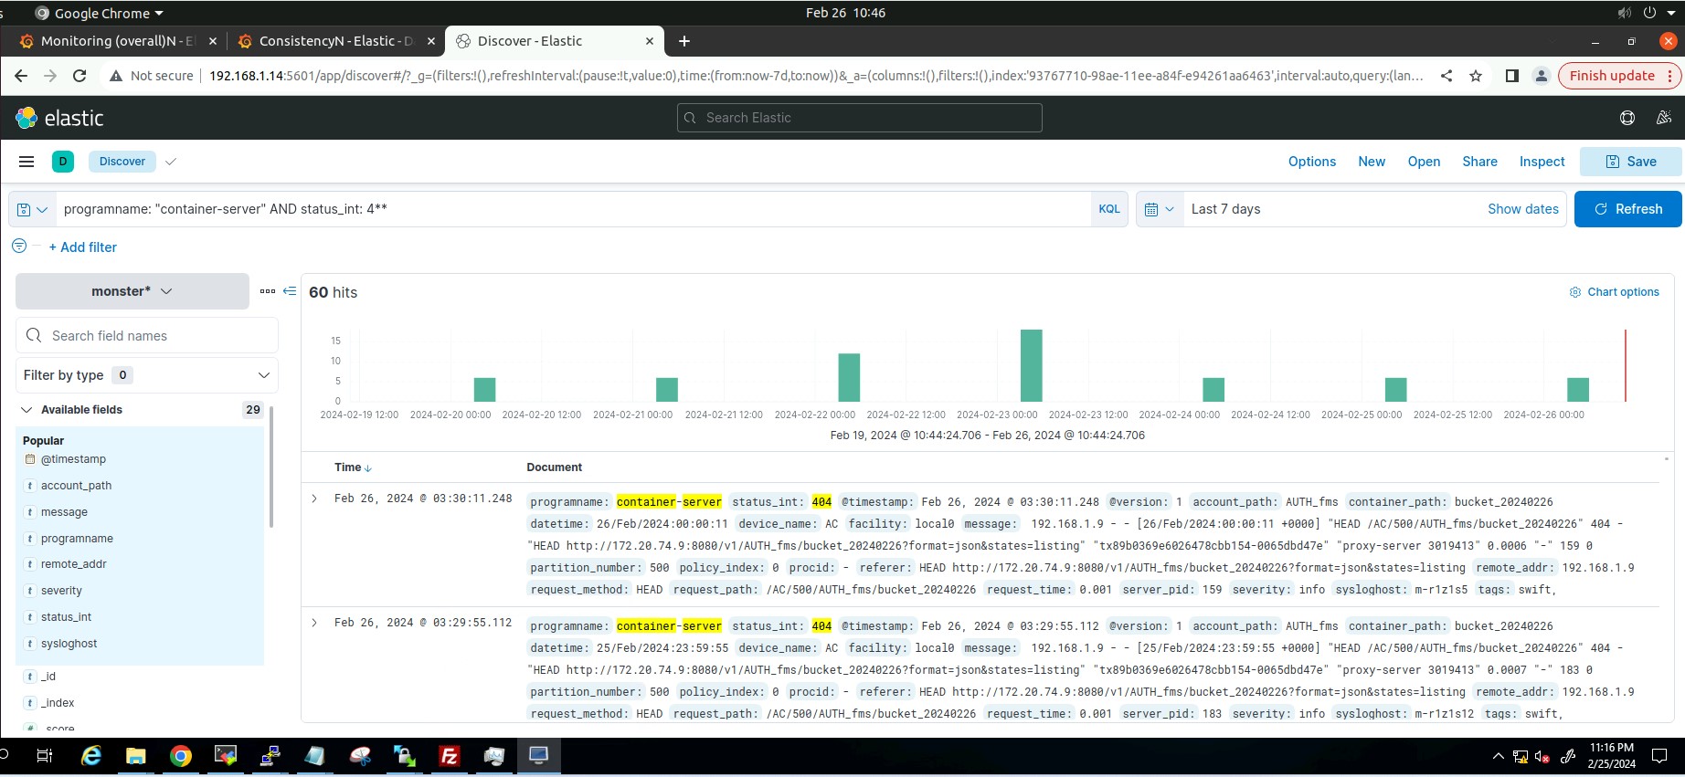Collapse the Available fields section
1685x777 pixels.
[x=27, y=410]
